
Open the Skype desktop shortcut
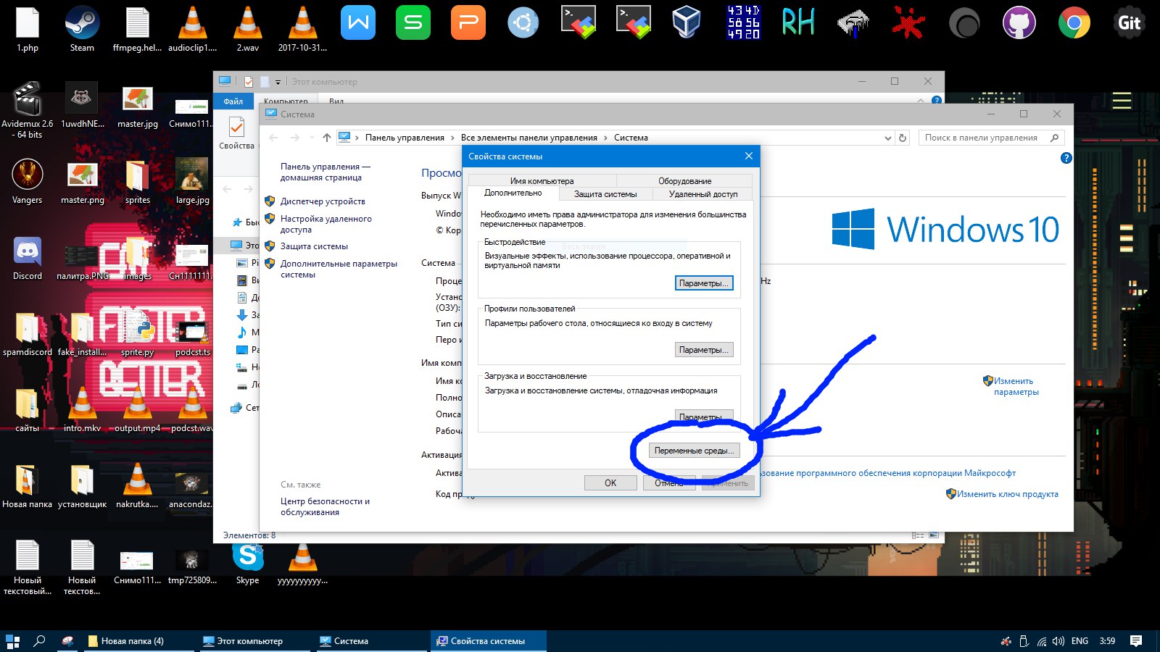tap(247, 562)
